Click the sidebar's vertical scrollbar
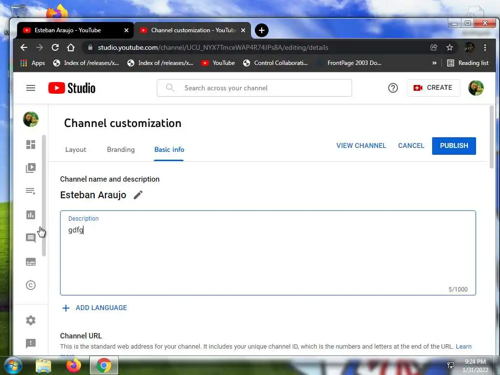The width and height of the screenshot is (500, 375). [44, 195]
